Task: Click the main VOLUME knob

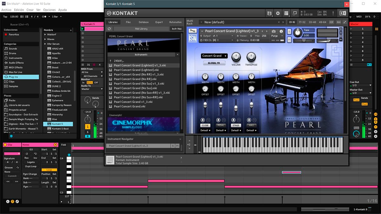Action: pyautogui.click(x=236, y=57)
